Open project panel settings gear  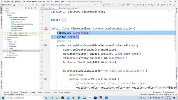35,8
